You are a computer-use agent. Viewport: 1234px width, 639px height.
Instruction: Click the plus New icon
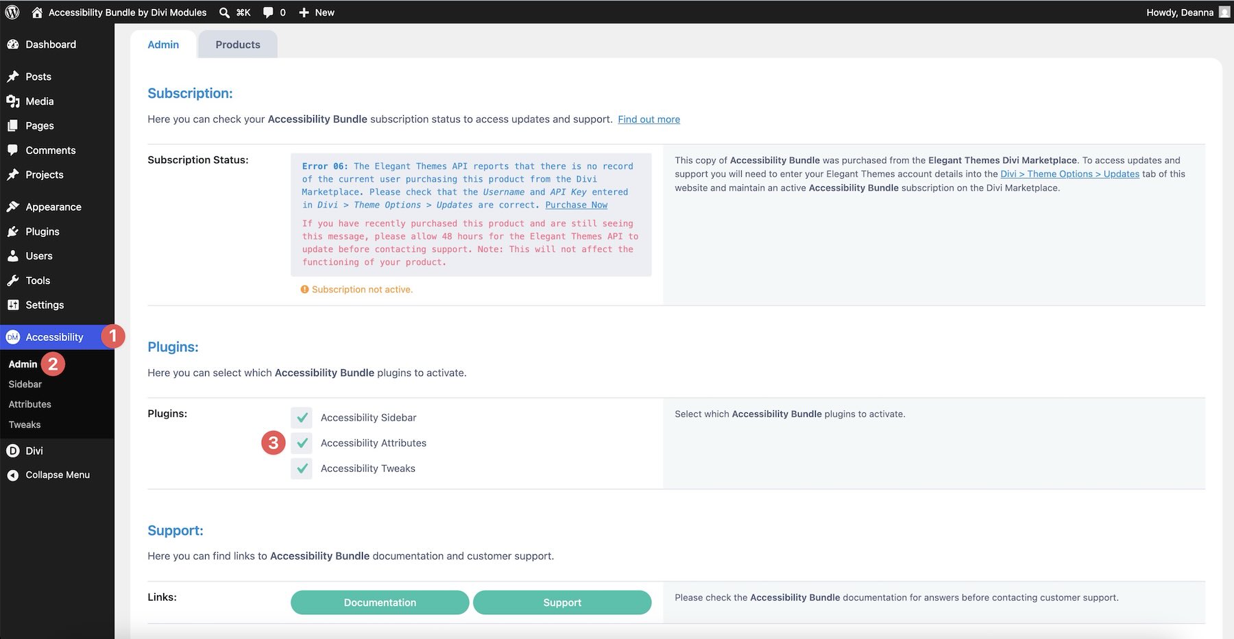point(304,12)
